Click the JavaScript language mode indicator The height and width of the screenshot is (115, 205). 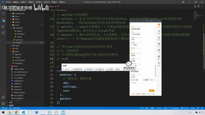pyautogui.click(x=174, y=108)
